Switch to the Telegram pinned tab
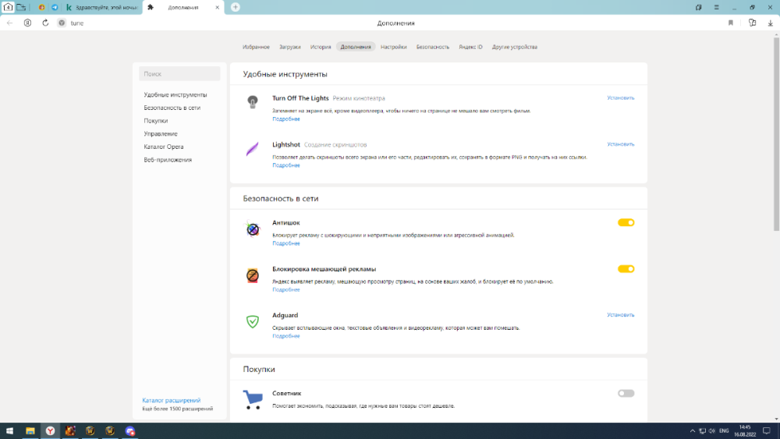Screen dimensions: 780x439 click(x=55, y=8)
